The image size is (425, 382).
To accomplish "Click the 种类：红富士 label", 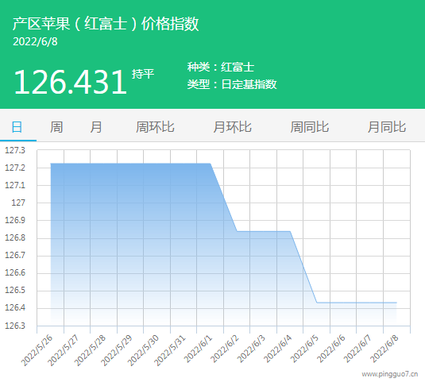I will (x=221, y=67).
